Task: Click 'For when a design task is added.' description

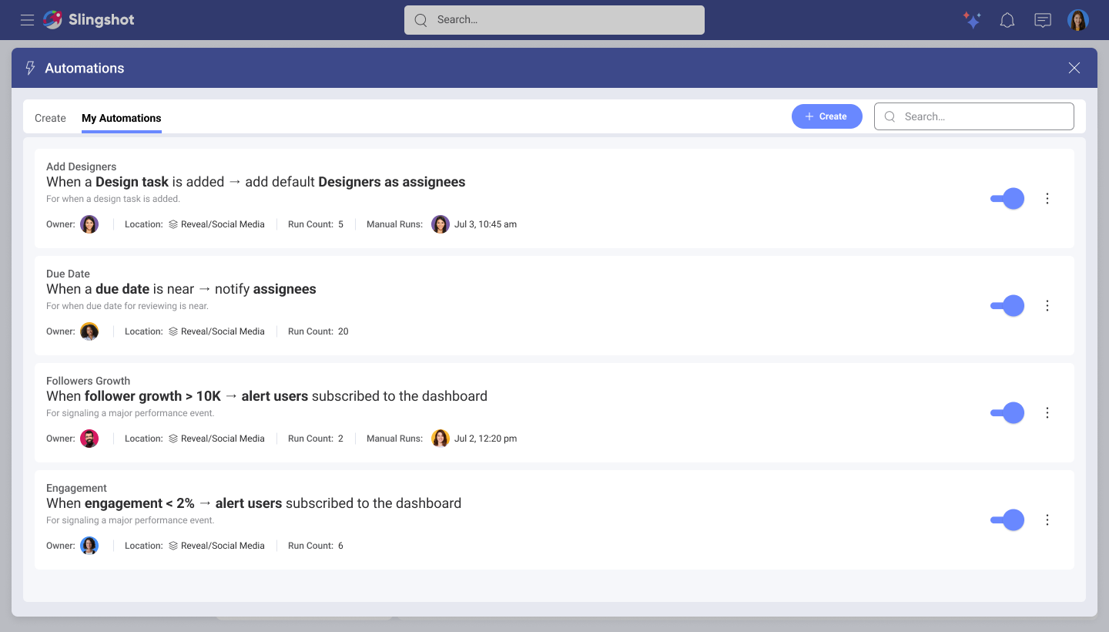Action: 113,199
